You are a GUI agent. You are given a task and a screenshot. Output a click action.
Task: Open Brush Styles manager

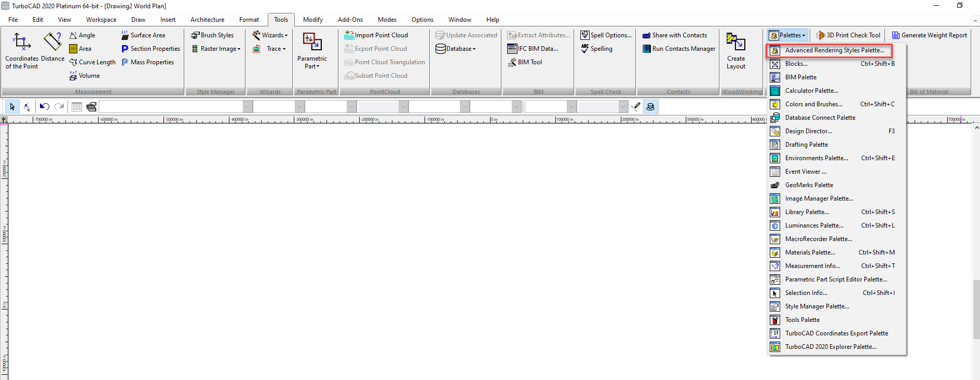tap(212, 35)
